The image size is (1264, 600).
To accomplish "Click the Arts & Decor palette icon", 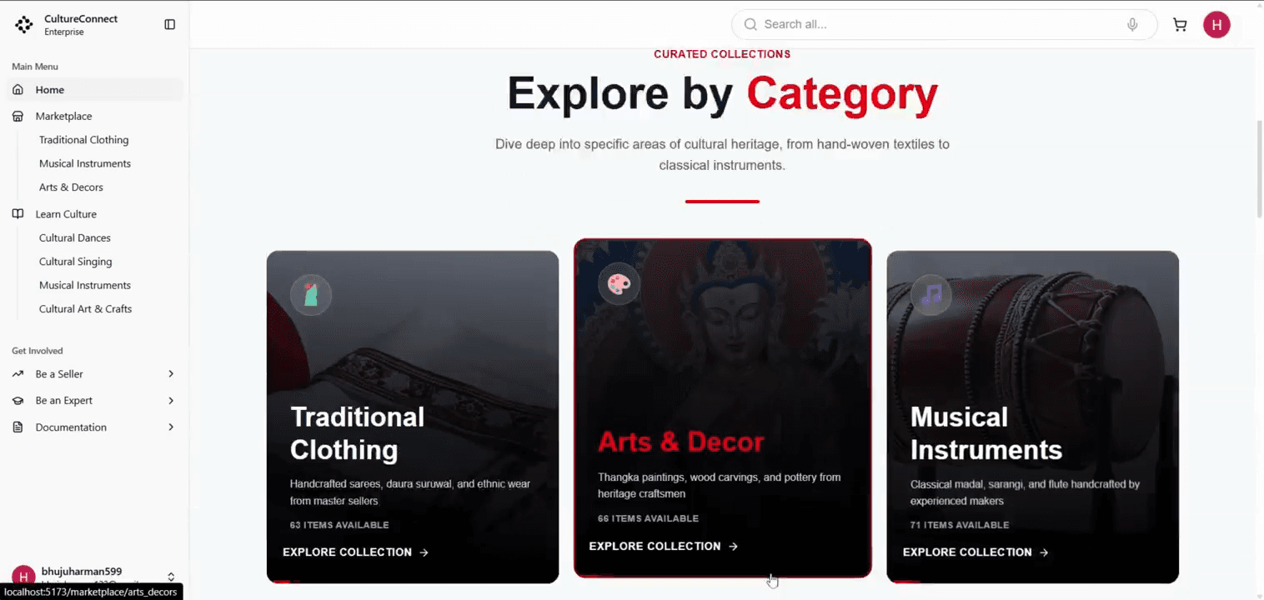I will [619, 284].
